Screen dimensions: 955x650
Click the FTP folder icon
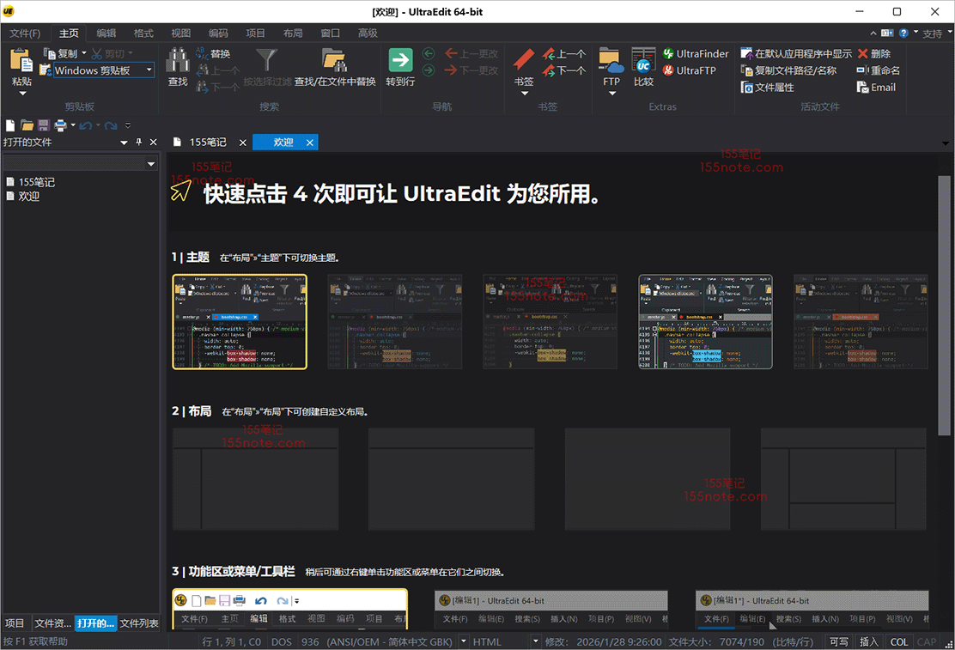[611, 60]
